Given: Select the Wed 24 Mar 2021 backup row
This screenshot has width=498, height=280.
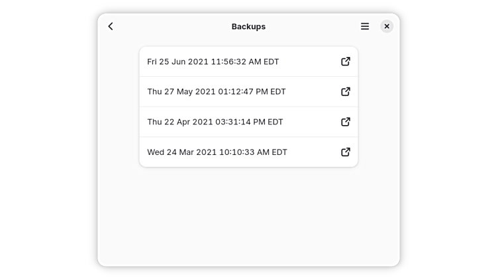Looking at the screenshot, I should pos(238,152).
